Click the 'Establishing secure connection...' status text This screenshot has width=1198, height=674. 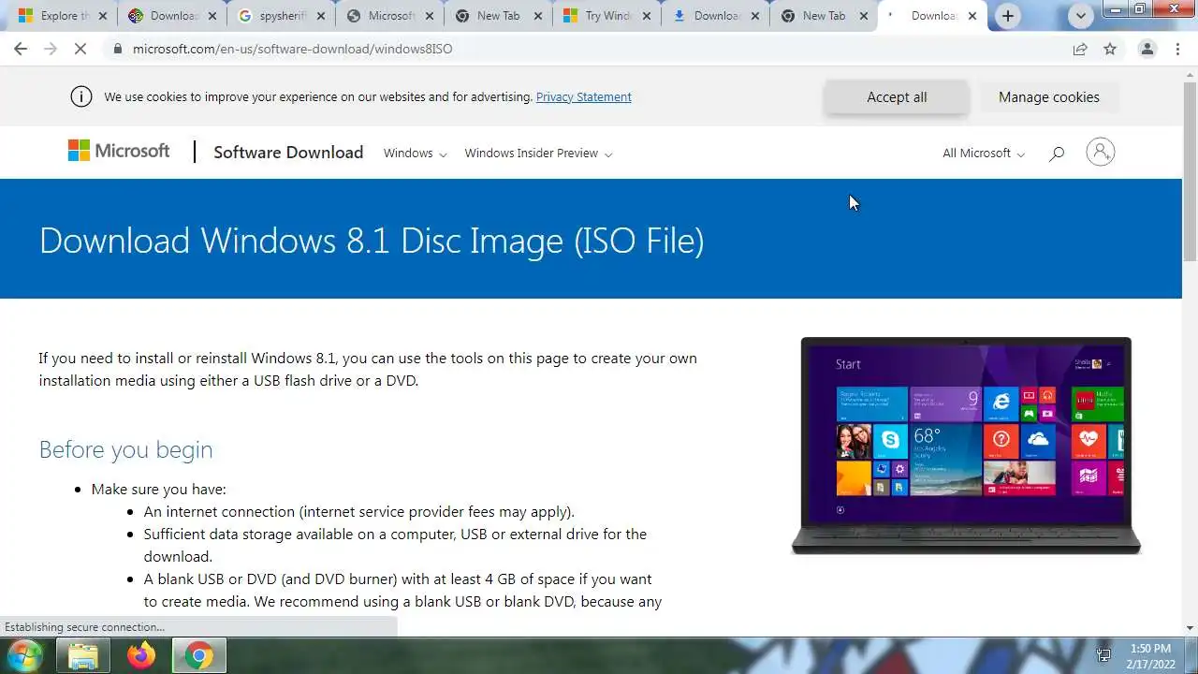click(84, 627)
